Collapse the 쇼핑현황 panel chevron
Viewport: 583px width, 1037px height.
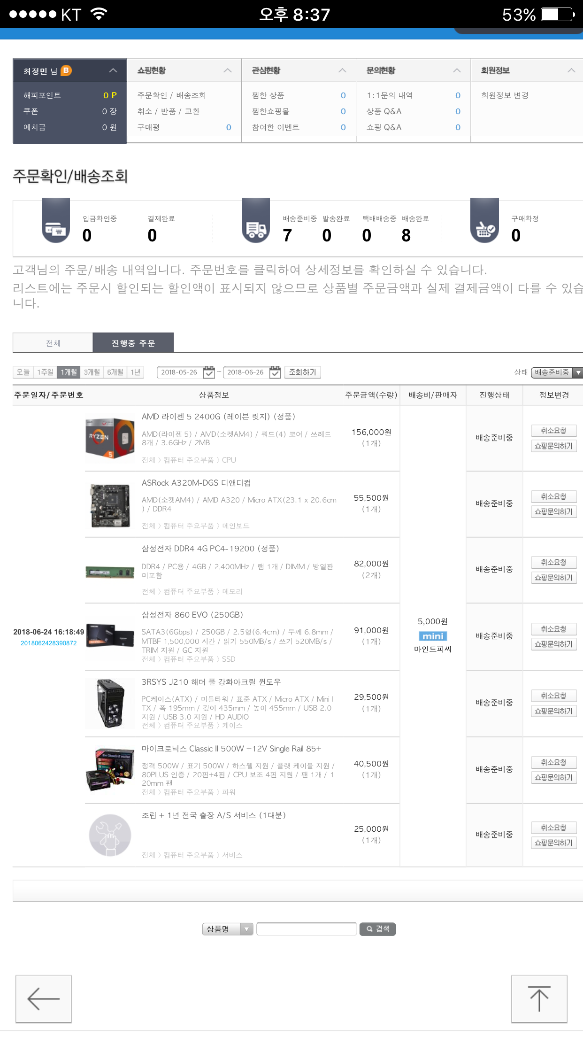click(x=228, y=70)
